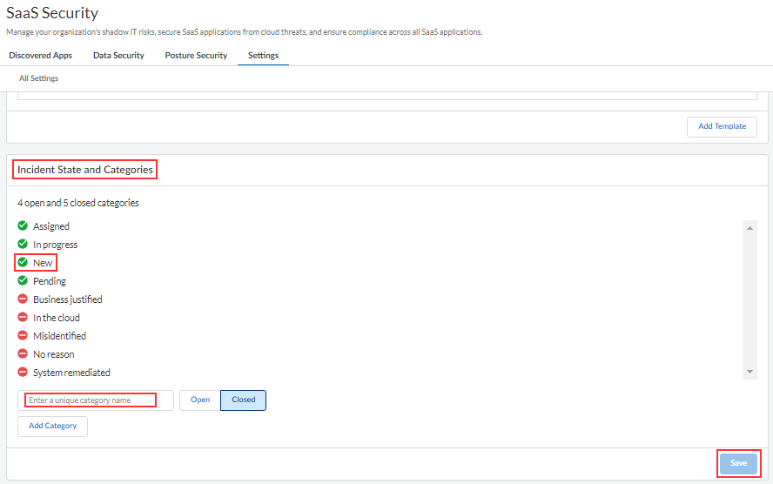Set new category state to Closed

click(x=243, y=400)
